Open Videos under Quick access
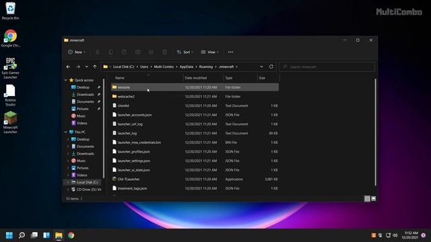Image resolution: width=431 pixels, height=242 pixels. click(82, 123)
